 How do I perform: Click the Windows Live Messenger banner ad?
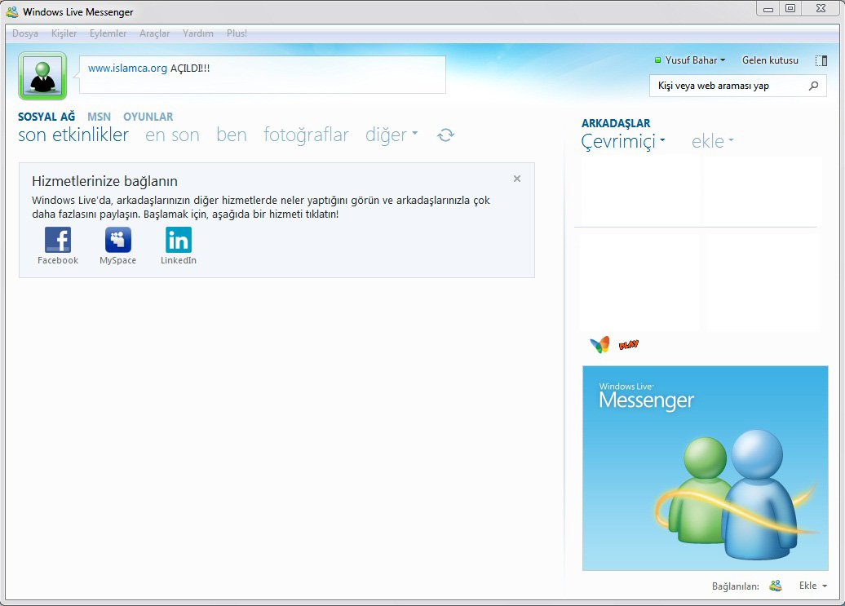coord(705,468)
